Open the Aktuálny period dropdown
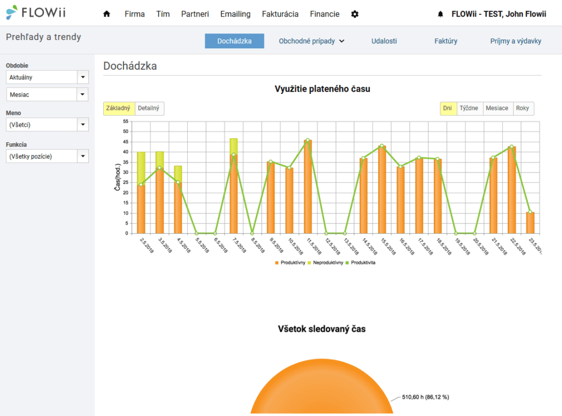562x416 pixels. [x=47, y=77]
